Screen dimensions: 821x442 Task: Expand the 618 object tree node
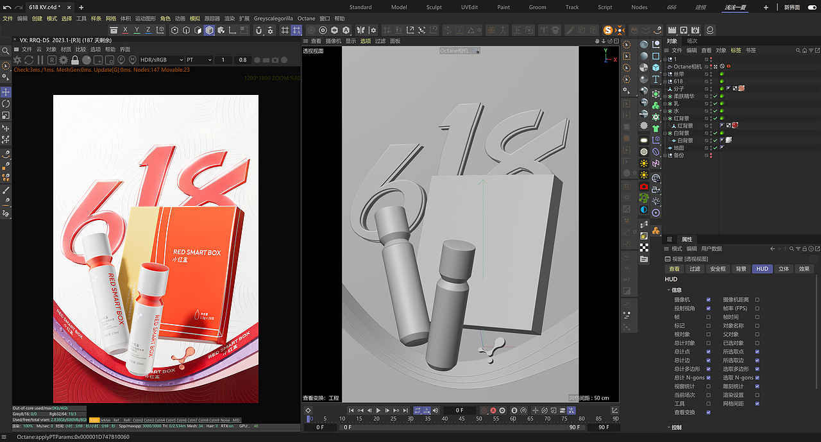665,81
